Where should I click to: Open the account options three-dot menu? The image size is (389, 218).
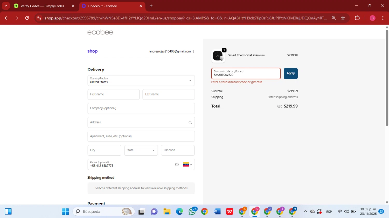click(x=193, y=51)
